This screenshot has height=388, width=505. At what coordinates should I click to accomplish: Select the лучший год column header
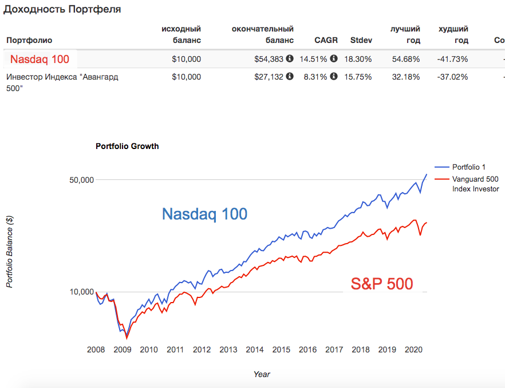point(405,34)
